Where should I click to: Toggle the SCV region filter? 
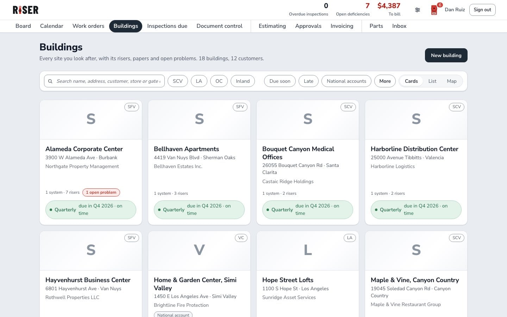pyautogui.click(x=178, y=81)
